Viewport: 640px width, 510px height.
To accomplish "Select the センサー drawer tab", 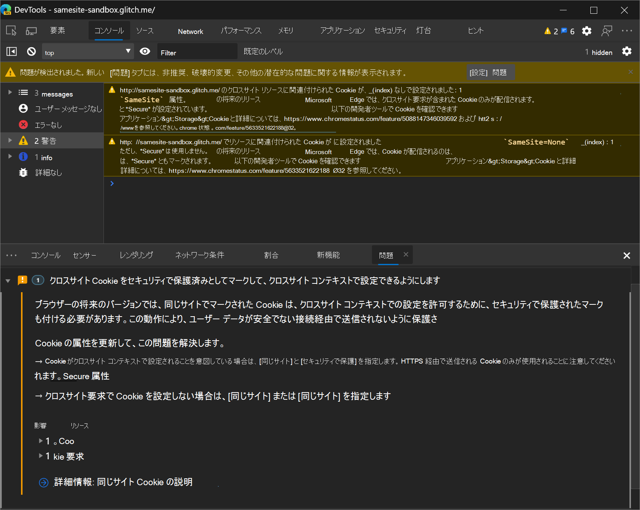I will point(84,255).
